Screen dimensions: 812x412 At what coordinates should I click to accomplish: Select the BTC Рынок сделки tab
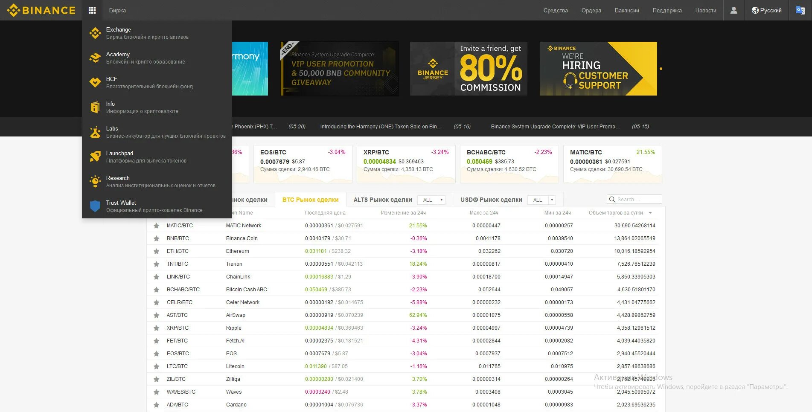(310, 200)
